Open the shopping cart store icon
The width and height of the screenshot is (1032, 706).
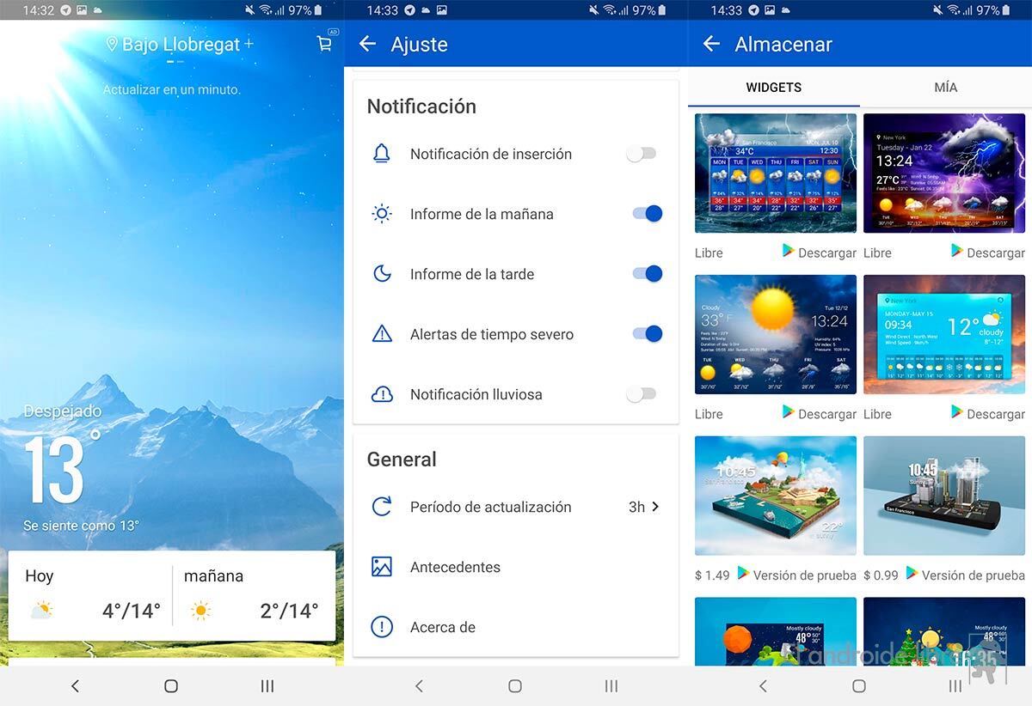click(324, 44)
